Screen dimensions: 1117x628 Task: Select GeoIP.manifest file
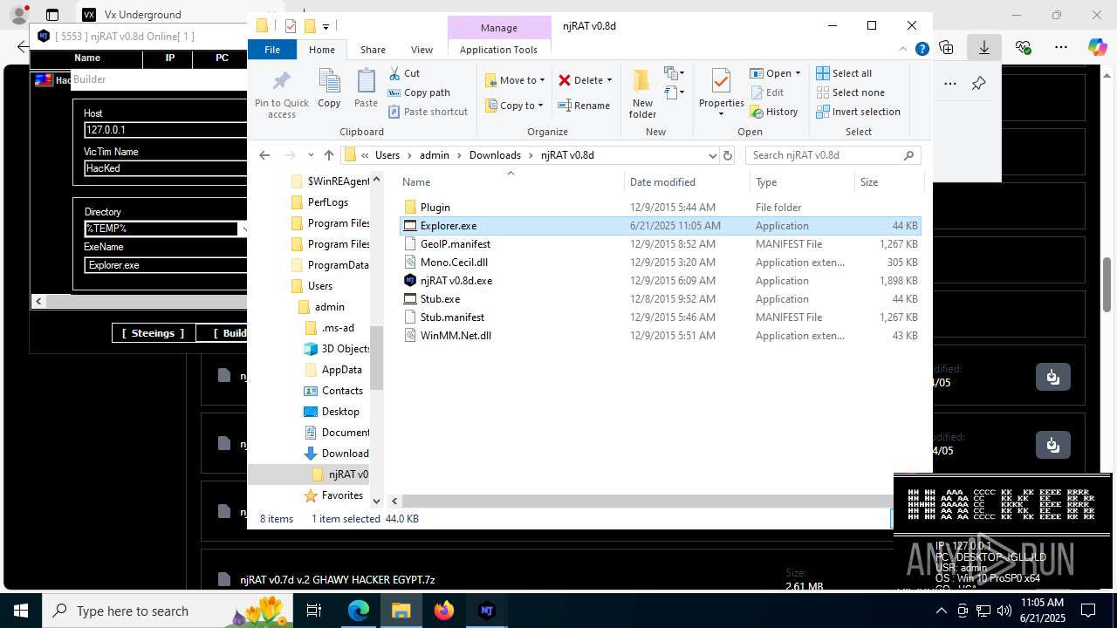(x=660, y=244)
